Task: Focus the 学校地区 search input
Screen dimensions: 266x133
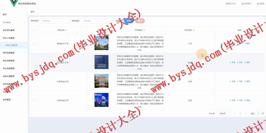Action: 96,21
